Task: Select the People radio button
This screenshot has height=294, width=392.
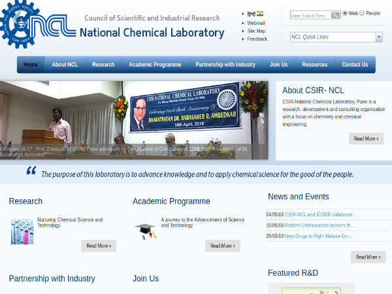Action: point(362,14)
